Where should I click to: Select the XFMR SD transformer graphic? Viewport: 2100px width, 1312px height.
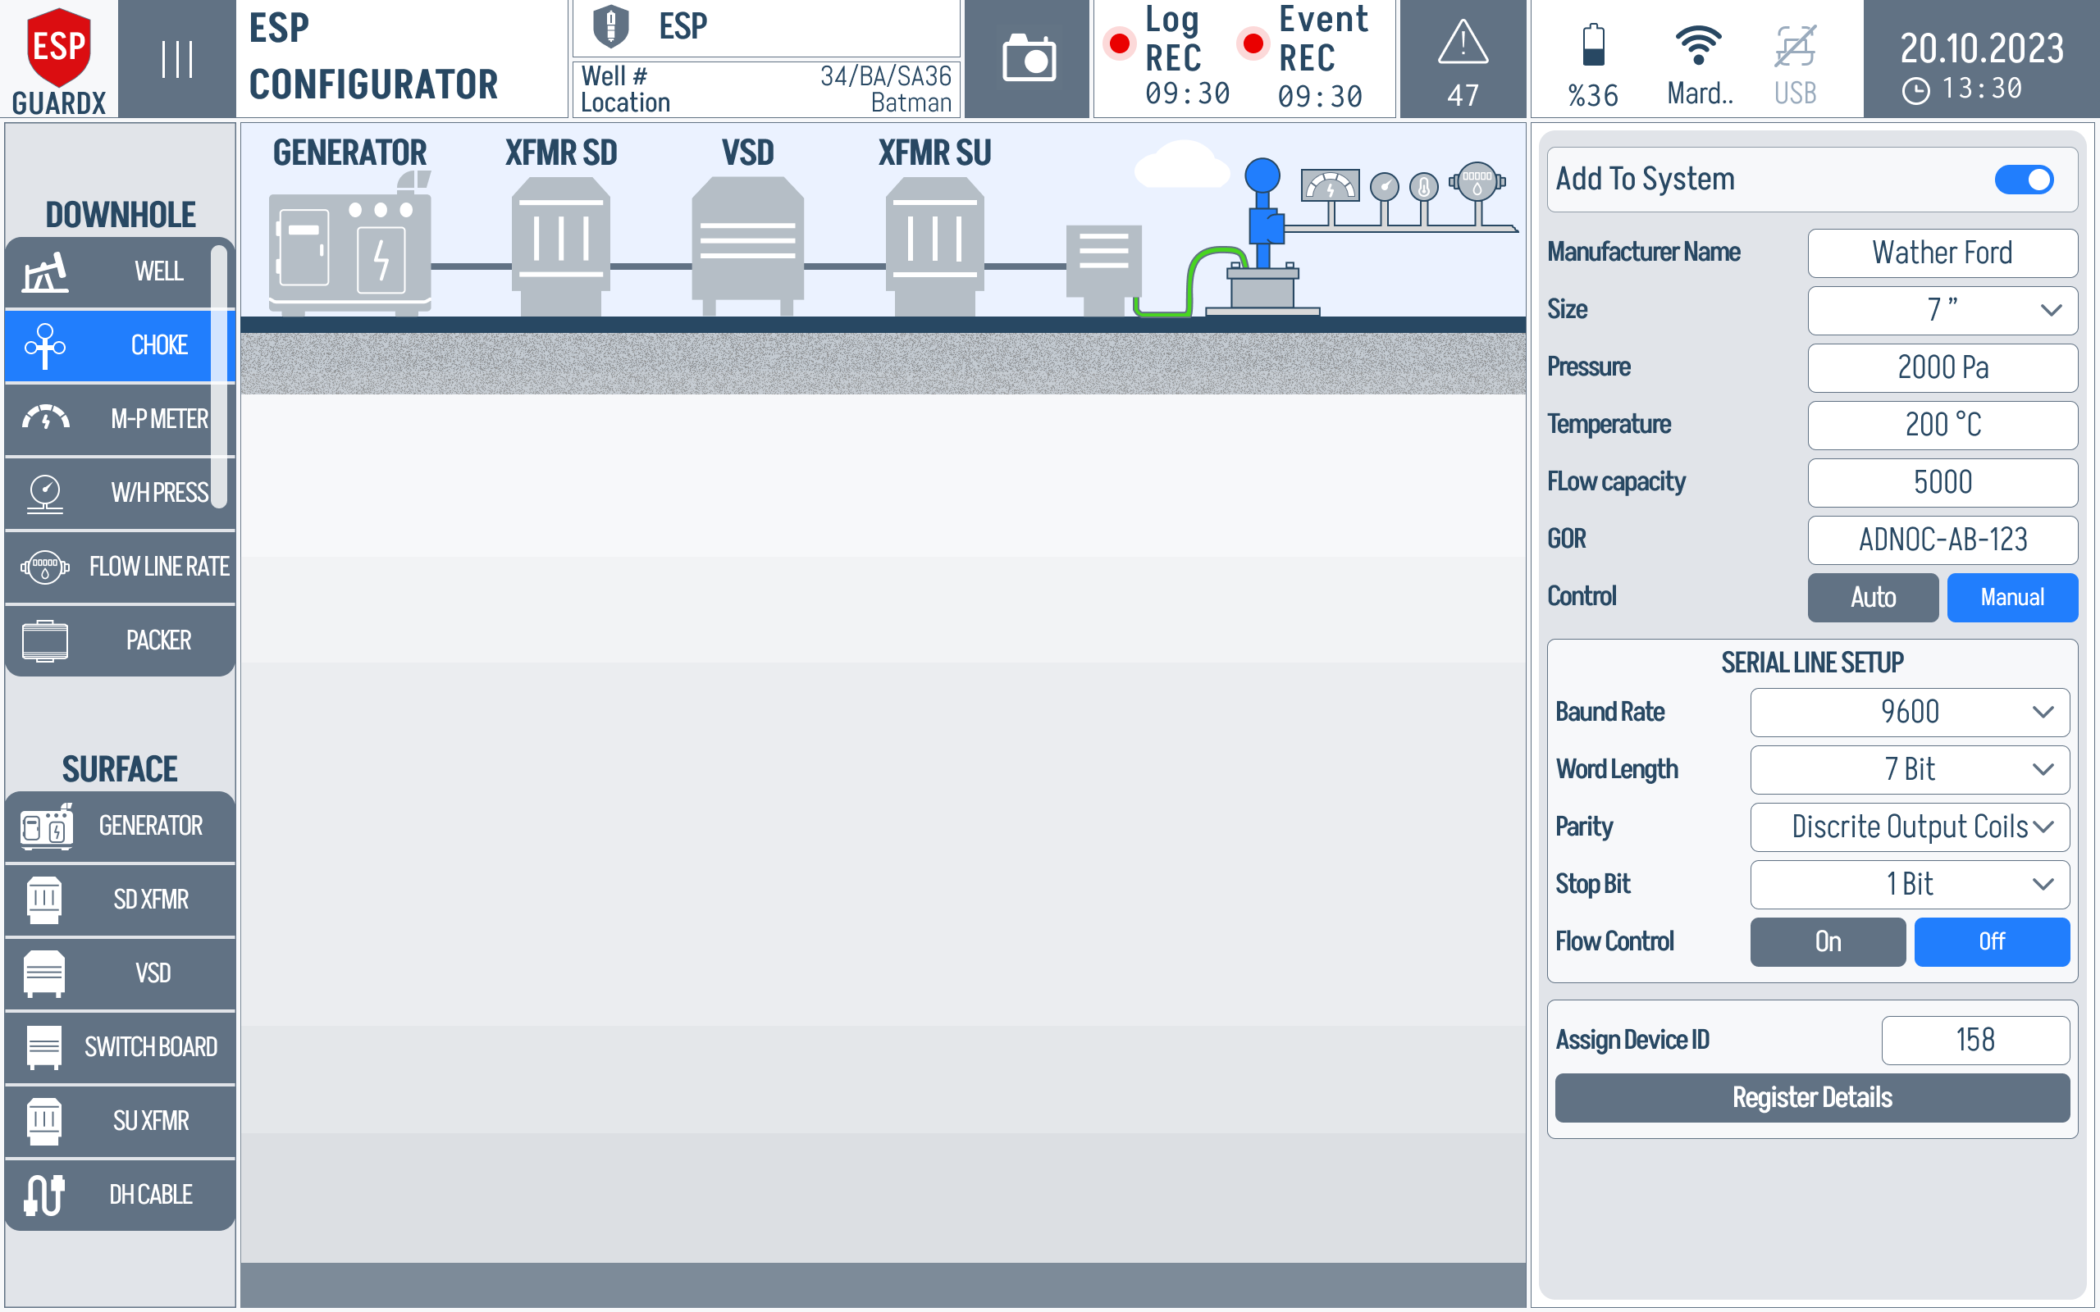point(560,247)
